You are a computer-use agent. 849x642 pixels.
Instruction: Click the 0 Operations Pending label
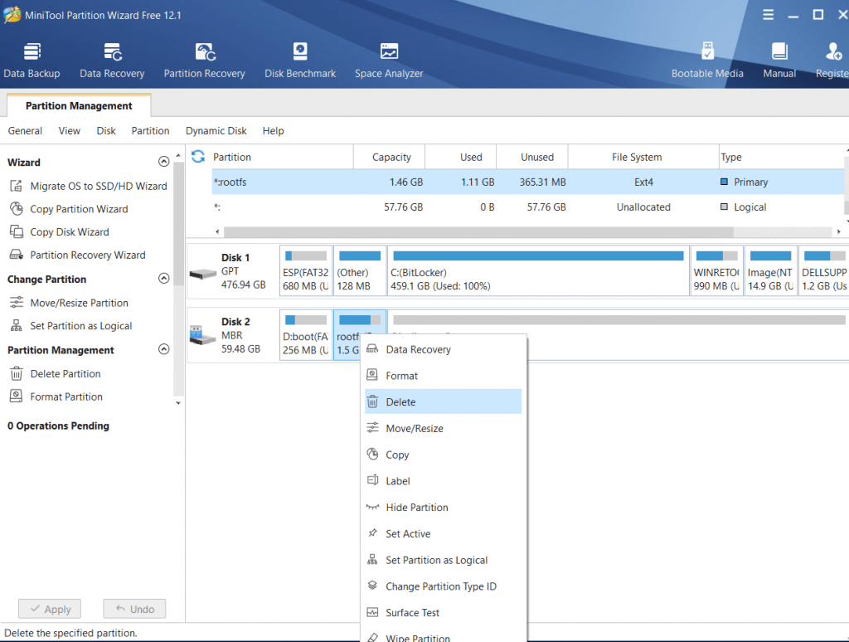click(x=59, y=426)
